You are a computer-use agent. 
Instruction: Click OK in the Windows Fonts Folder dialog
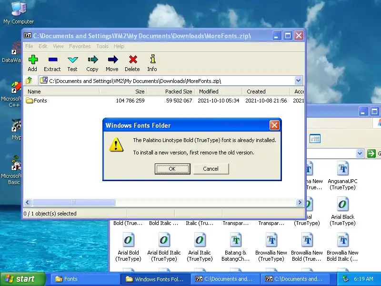click(172, 169)
